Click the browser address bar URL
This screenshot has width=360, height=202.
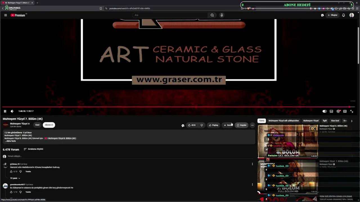tap(130, 8)
